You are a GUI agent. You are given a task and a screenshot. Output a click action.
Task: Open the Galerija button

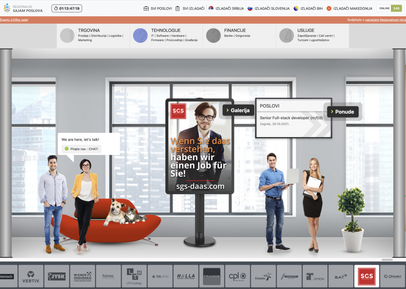click(x=238, y=110)
